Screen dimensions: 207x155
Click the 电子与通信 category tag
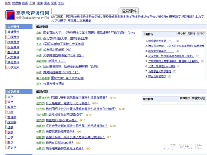tap(43, 78)
